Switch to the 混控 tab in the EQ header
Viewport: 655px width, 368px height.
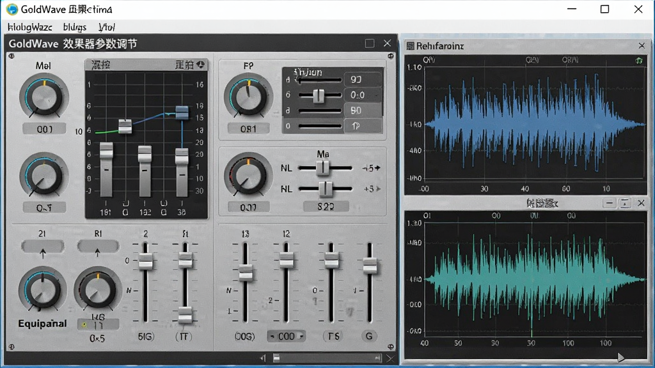[x=100, y=65]
